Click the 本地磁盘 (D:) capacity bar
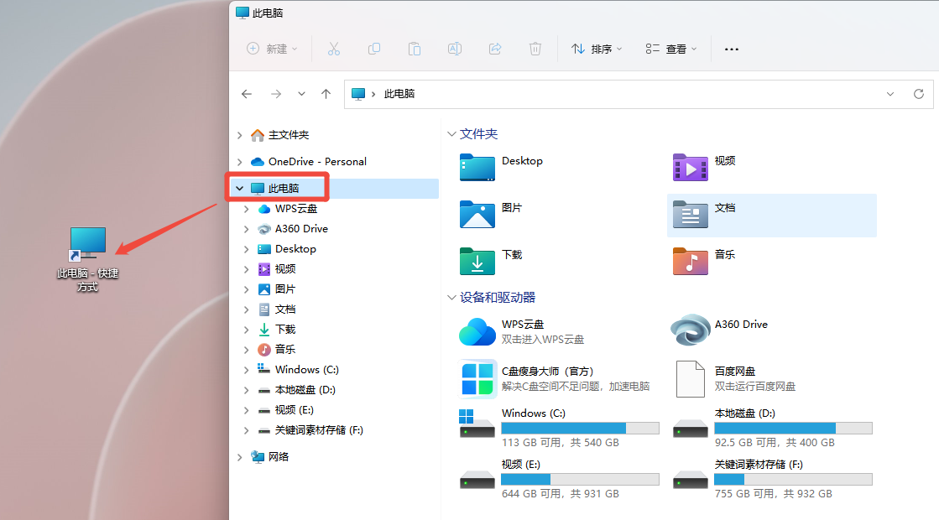This screenshot has width=939, height=520. 794,428
